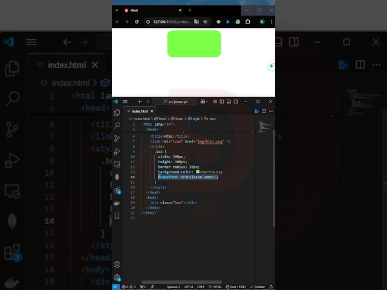
Task: Go forward in VS Code navigation history
Action: coord(148,101)
